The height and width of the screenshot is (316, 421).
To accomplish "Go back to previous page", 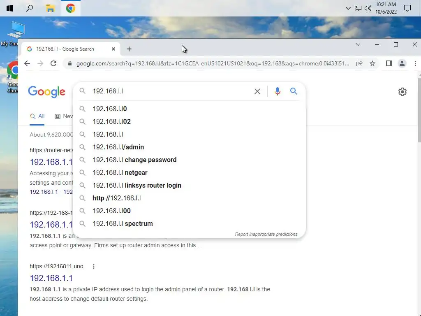I will [27, 63].
